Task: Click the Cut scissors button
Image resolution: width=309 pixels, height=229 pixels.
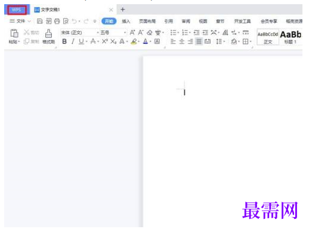Action: coord(32,32)
